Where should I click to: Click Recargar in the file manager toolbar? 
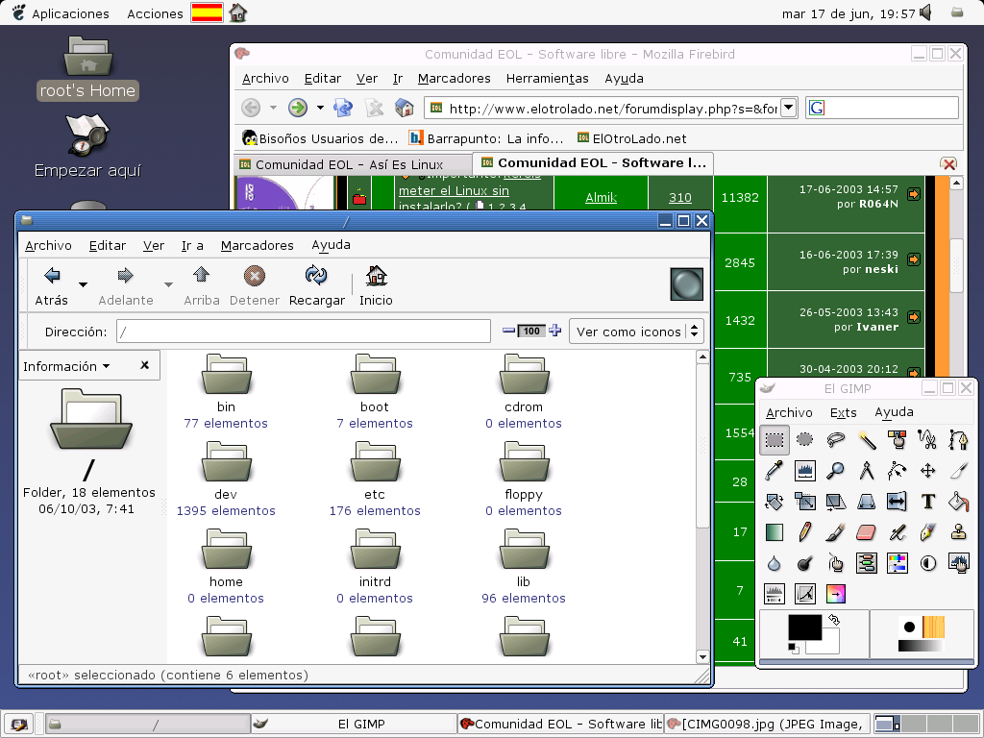[x=316, y=286]
